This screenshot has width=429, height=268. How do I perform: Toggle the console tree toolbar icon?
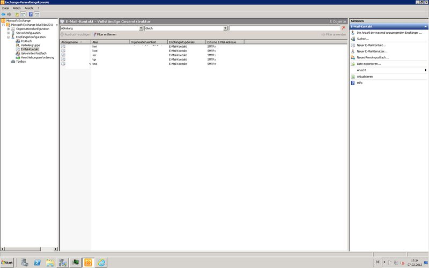pos(23,14)
